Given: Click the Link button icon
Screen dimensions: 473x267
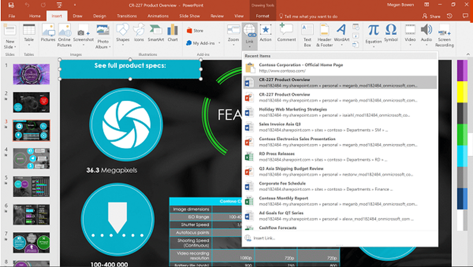Looking at the screenshot, I should (249, 31).
